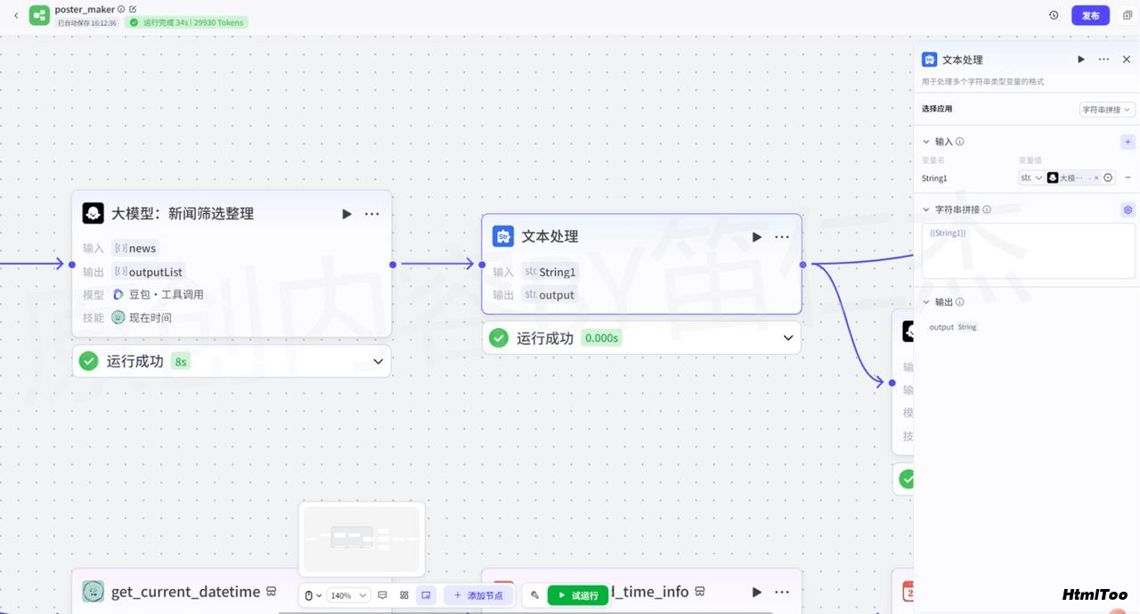Click the news input variable
This screenshot has width=1140, height=614.
(x=134, y=249)
